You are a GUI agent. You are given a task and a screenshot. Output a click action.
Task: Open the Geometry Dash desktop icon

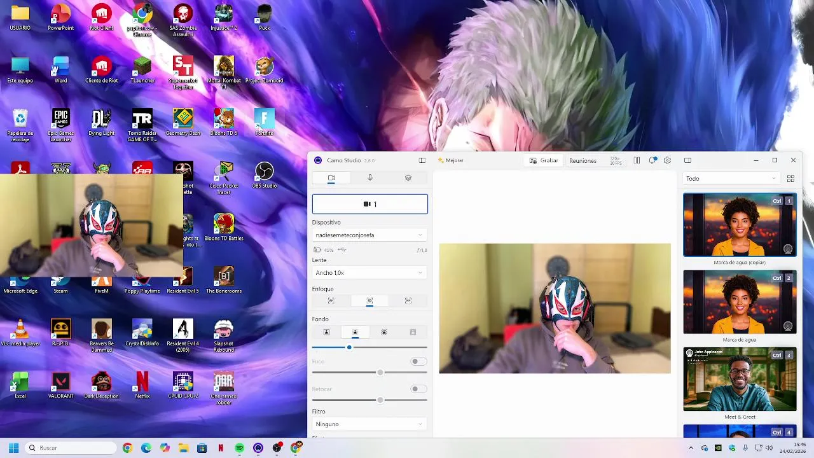click(x=183, y=122)
